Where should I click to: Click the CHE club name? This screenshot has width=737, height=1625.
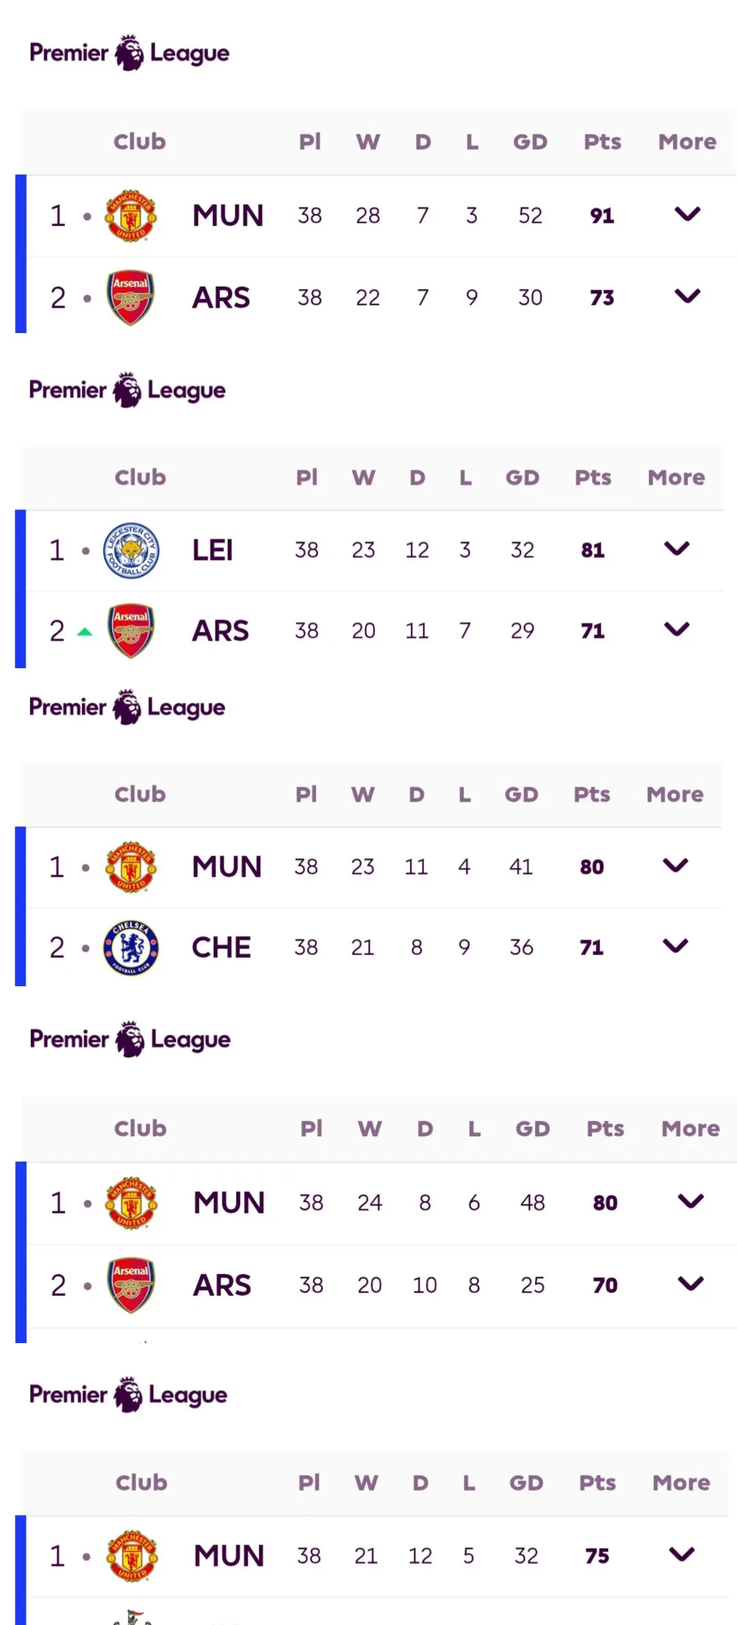coord(221,947)
